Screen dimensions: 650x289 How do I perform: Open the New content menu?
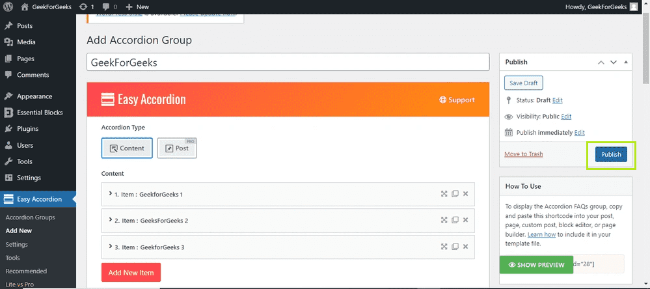pyautogui.click(x=137, y=7)
